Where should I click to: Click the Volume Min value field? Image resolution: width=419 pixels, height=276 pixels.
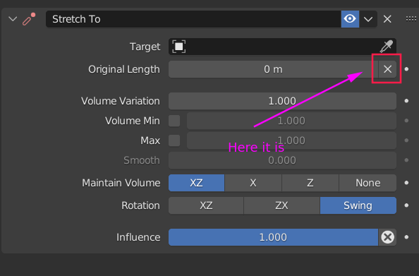(x=291, y=121)
